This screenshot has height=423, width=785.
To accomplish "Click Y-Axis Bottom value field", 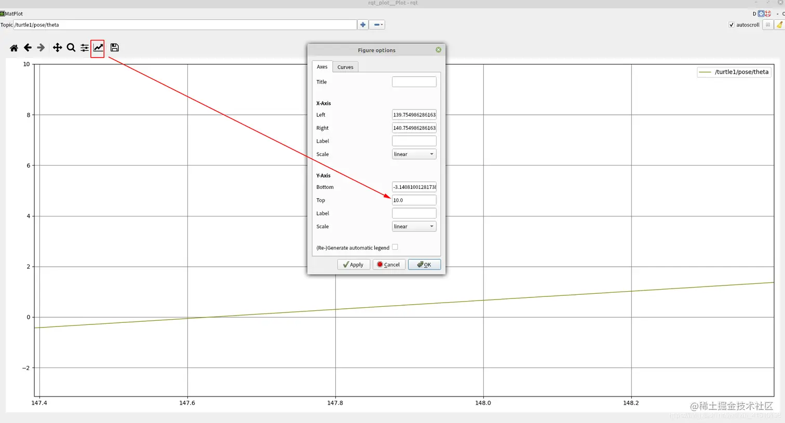I will tap(414, 187).
